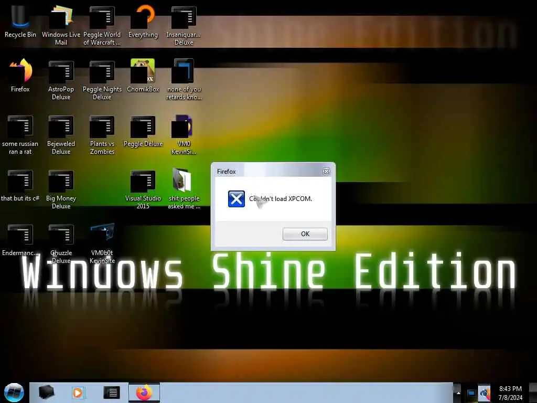The width and height of the screenshot is (537, 403).
Task: Open the clock showing 8:43 PM
Action: pyautogui.click(x=510, y=393)
